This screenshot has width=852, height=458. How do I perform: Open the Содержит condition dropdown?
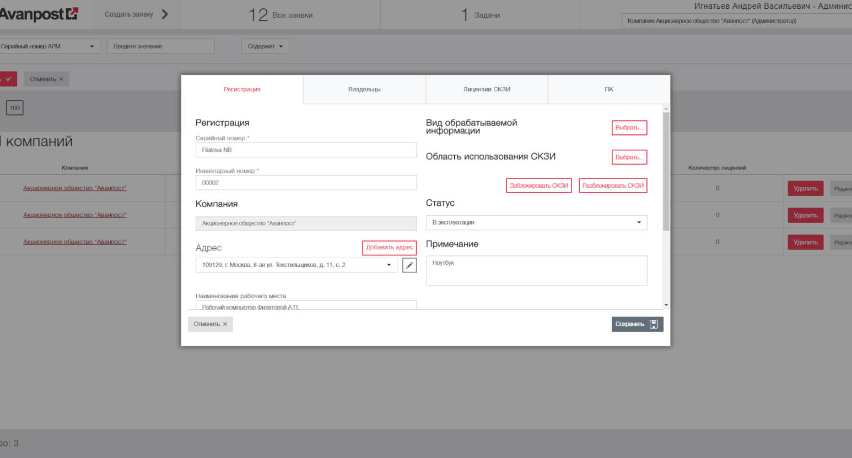(265, 46)
